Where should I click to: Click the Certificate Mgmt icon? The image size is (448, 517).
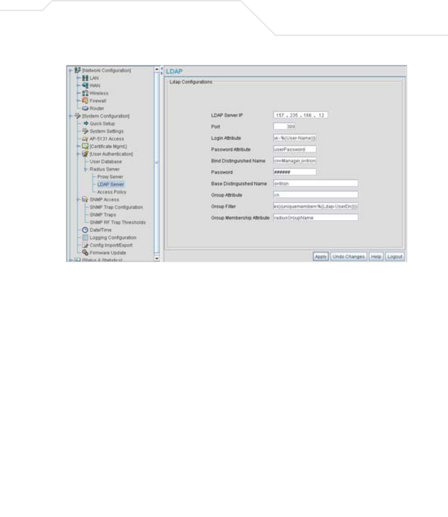pos(85,146)
